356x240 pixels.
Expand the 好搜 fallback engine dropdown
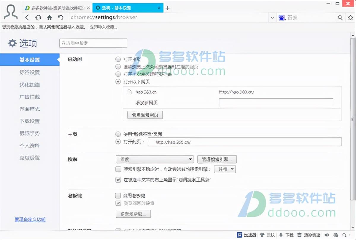225,169
